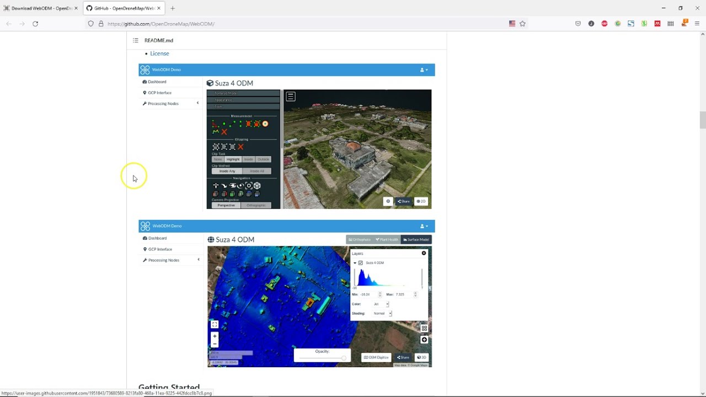
Task: Click the README outline list icon
Action: click(x=136, y=40)
